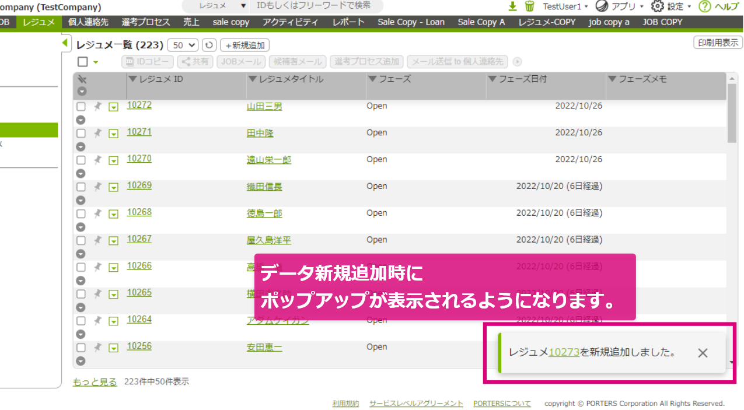Click the more actions arrow after メール送信 button
This screenshot has height=410, width=744.
coord(517,62)
